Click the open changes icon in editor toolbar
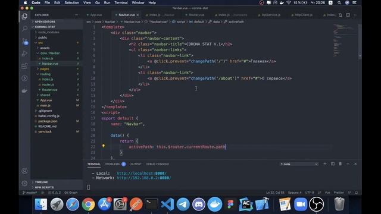 340,15
